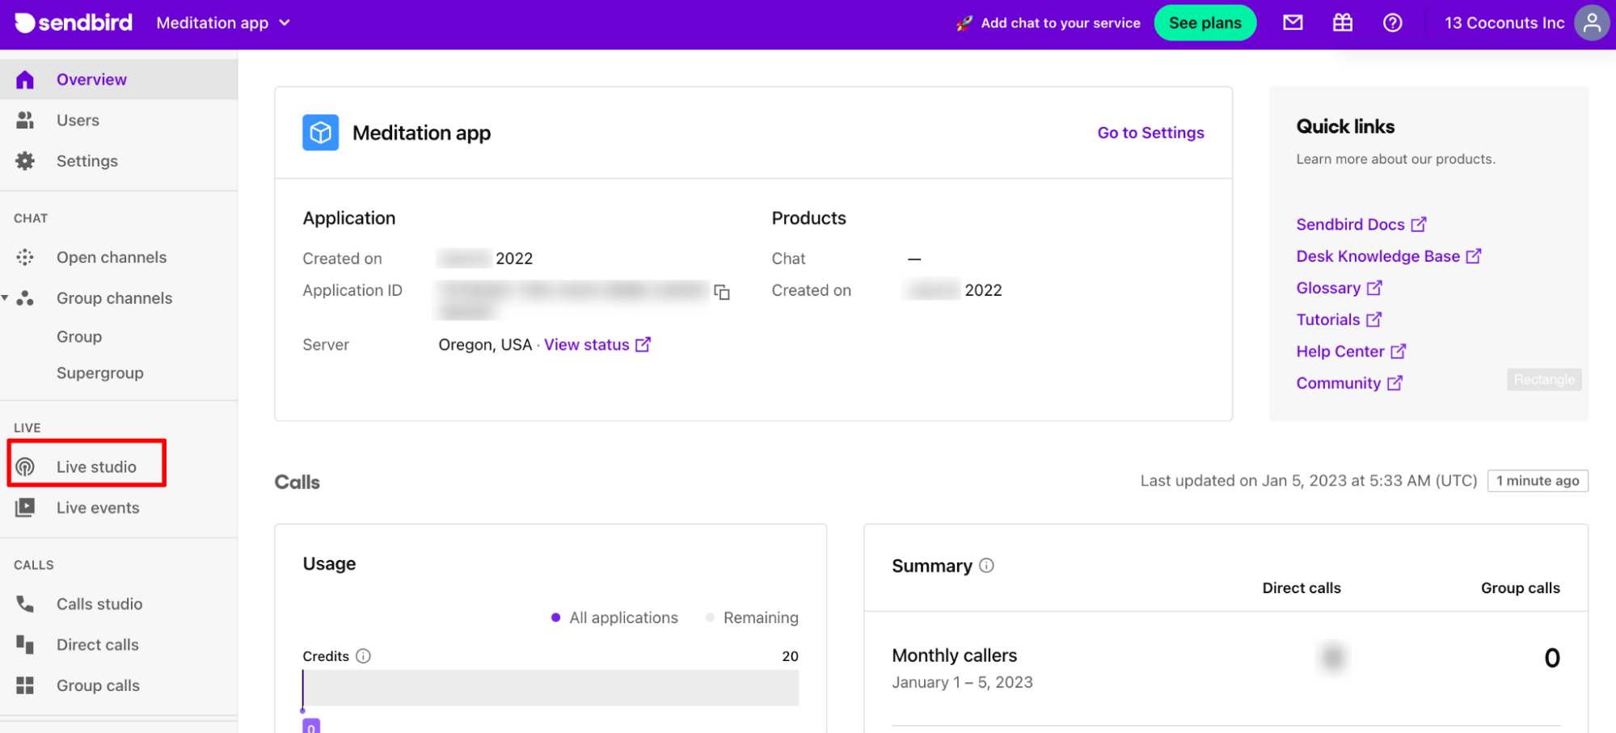Click the Overview home icon
Image resolution: width=1616 pixels, height=733 pixels.
pyautogui.click(x=25, y=79)
